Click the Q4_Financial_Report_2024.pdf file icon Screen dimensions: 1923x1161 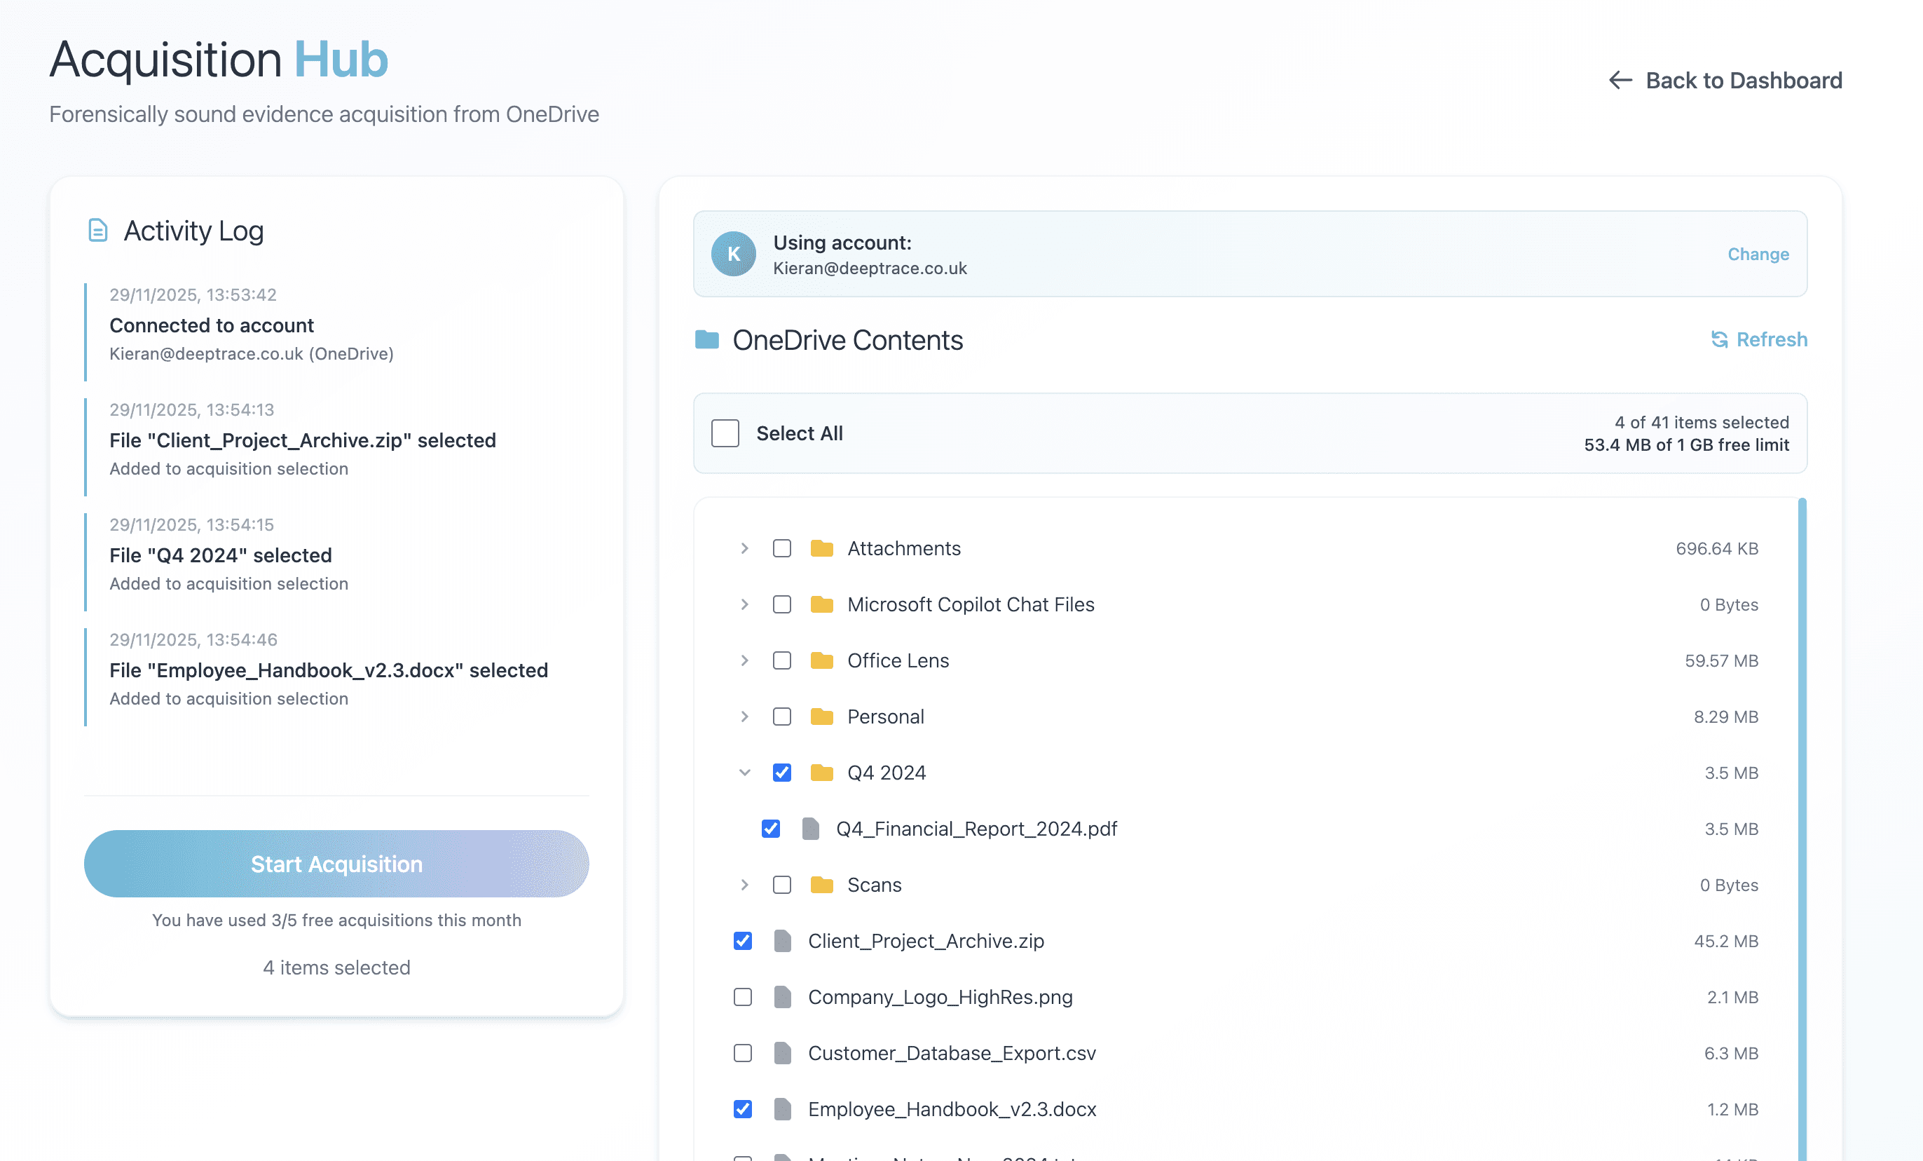click(811, 829)
